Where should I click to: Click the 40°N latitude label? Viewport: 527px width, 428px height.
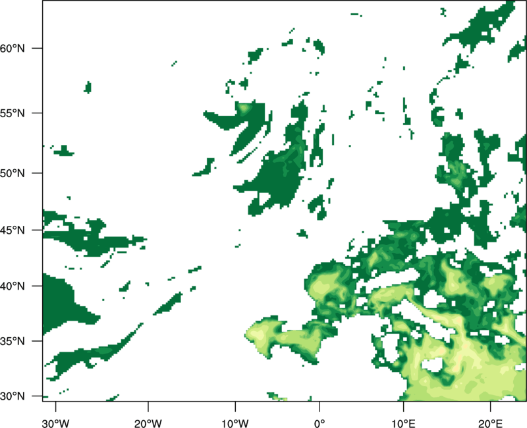point(13,286)
